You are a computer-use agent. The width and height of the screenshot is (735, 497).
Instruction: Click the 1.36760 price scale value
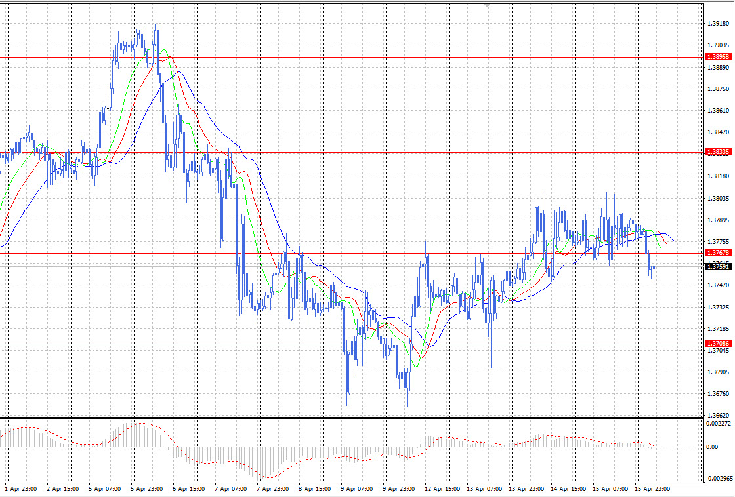tap(718, 394)
